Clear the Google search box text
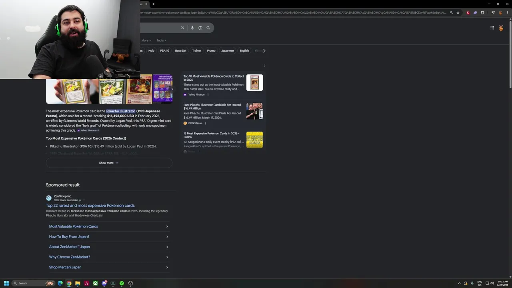Screen dimensions: 512x288 182,28
